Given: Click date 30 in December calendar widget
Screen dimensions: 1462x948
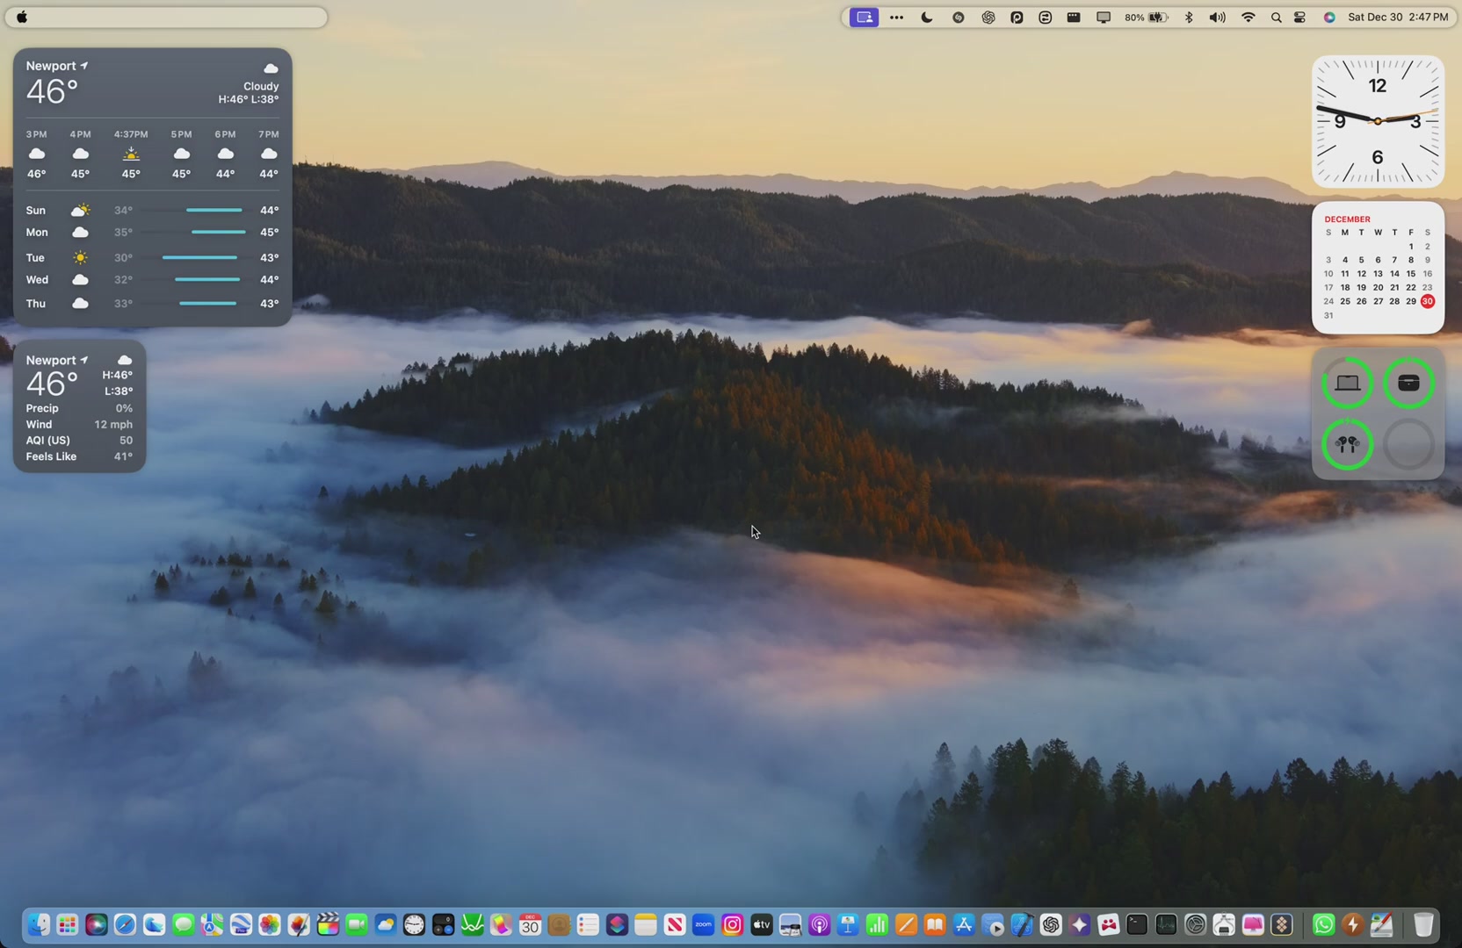Looking at the screenshot, I should (1427, 301).
